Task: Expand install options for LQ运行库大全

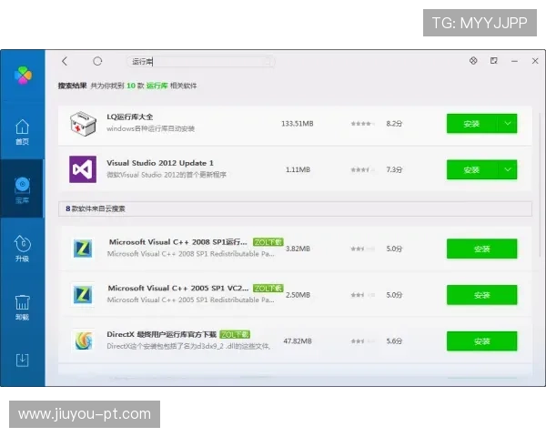Action: pyautogui.click(x=507, y=124)
